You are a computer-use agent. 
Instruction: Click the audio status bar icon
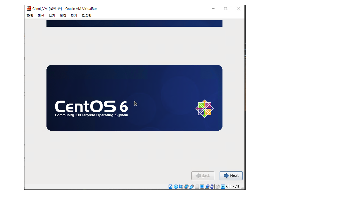coord(181,187)
